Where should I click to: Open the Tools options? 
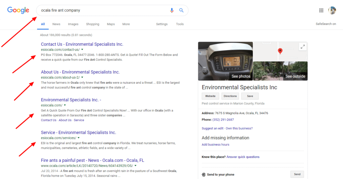180,24
